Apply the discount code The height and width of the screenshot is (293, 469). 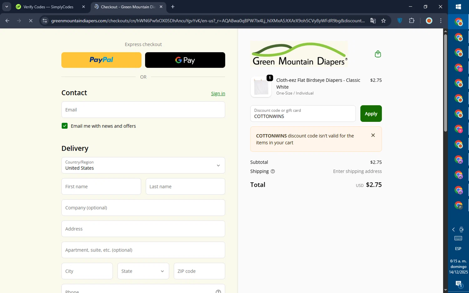pos(371,114)
